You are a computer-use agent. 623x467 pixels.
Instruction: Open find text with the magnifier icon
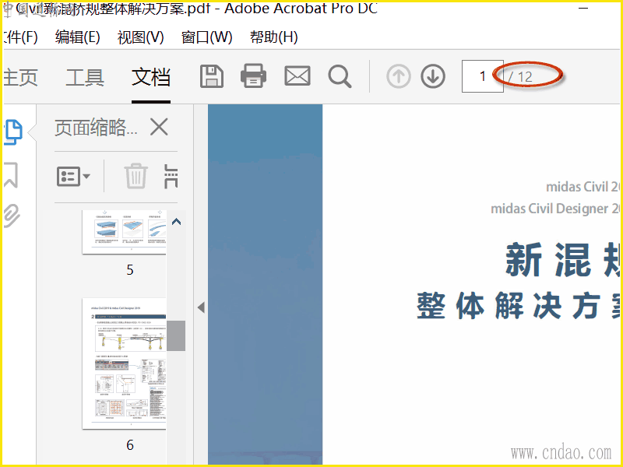(x=340, y=76)
